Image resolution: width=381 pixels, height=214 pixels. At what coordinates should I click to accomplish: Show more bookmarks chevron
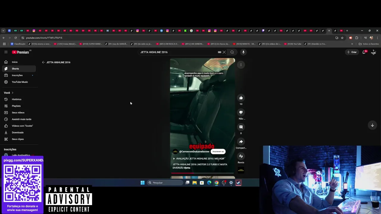pos(352,44)
